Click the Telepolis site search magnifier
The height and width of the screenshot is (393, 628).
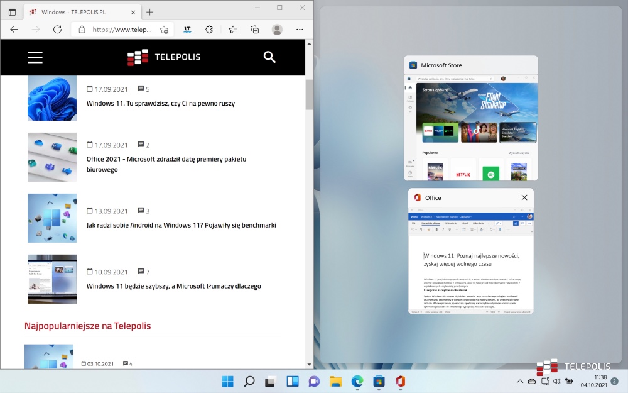point(269,57)
